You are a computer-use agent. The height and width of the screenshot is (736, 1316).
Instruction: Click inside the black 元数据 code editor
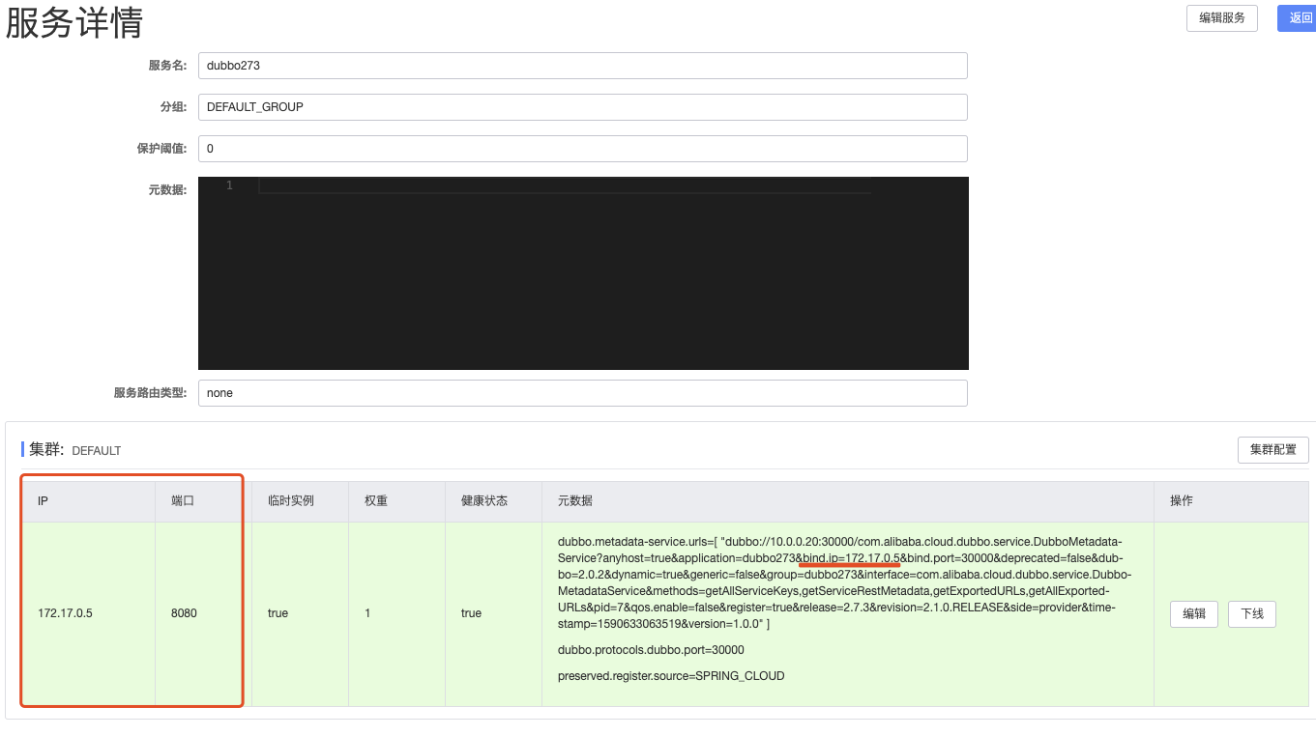(580, 272)
